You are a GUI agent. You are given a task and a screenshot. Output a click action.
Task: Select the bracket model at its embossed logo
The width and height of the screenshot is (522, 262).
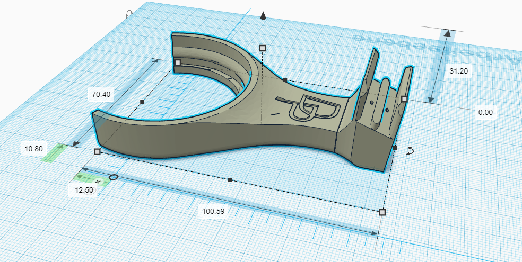click(x=308, y=108)
